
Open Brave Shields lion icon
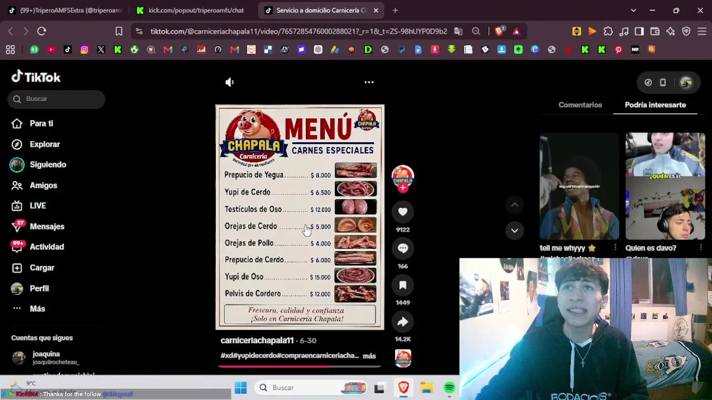[x=500, y=32]
